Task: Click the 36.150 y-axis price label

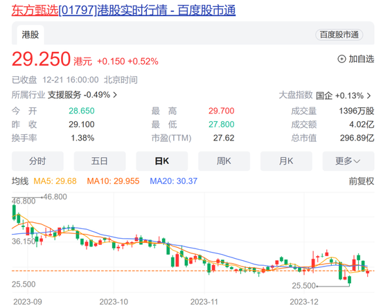Action: click(x=24, y=242)
